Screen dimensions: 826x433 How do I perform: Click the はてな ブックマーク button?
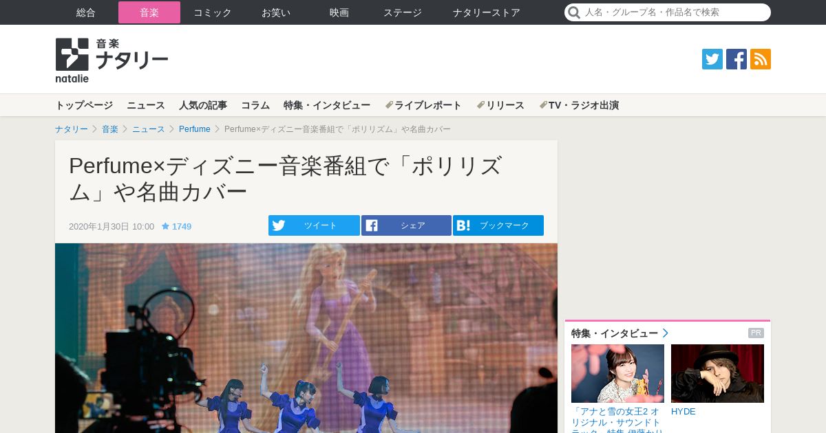click(498, 225)
